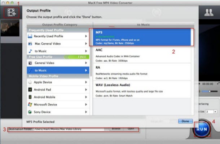
Task: Click the category list scrollbar
Action: pyautogui.click(x=91, y=53)
